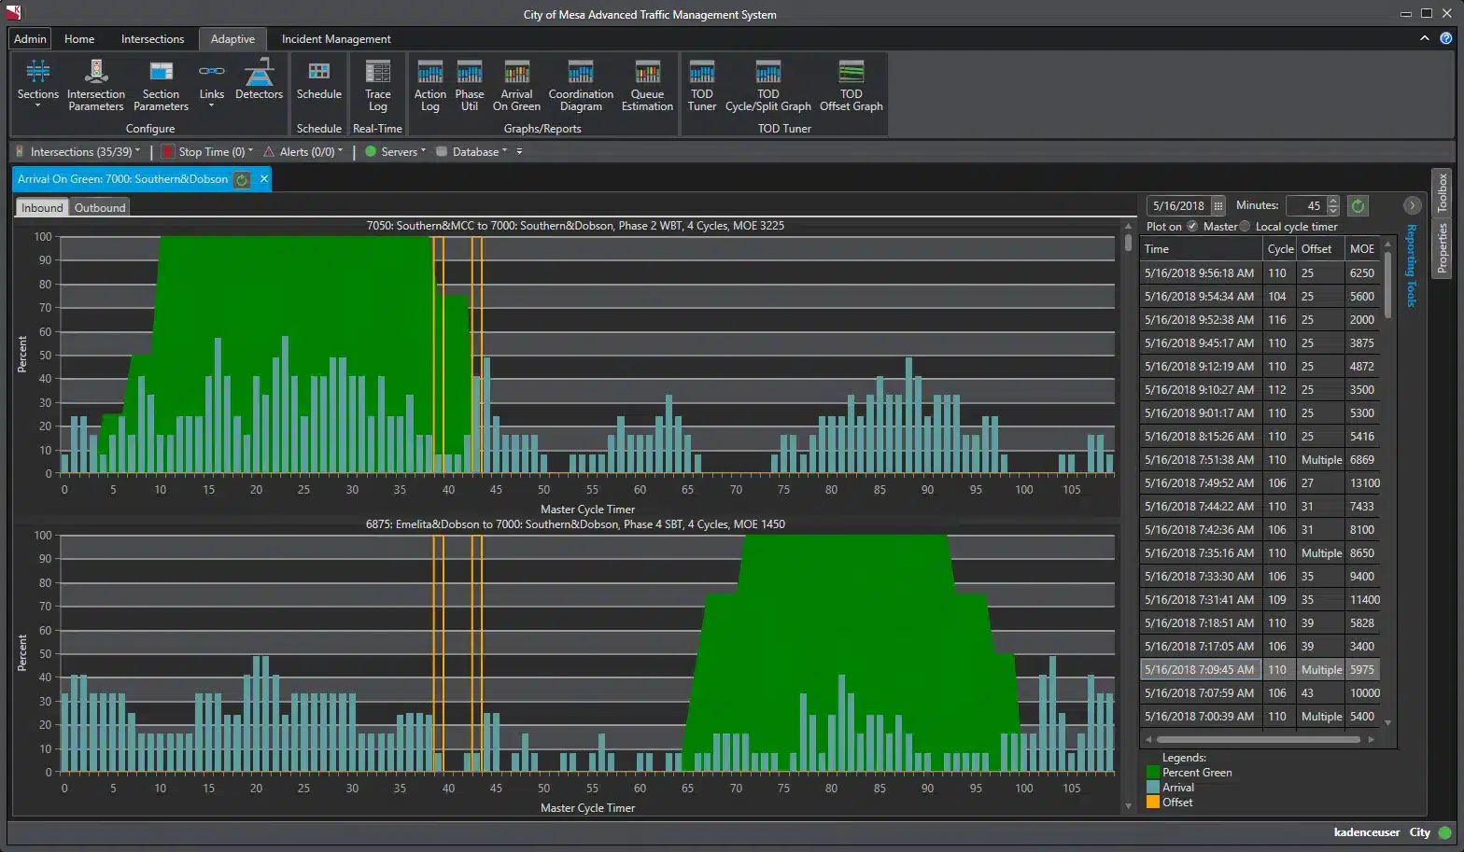Open the Admin menu
Screen dimensions: 1464x852
30,39
